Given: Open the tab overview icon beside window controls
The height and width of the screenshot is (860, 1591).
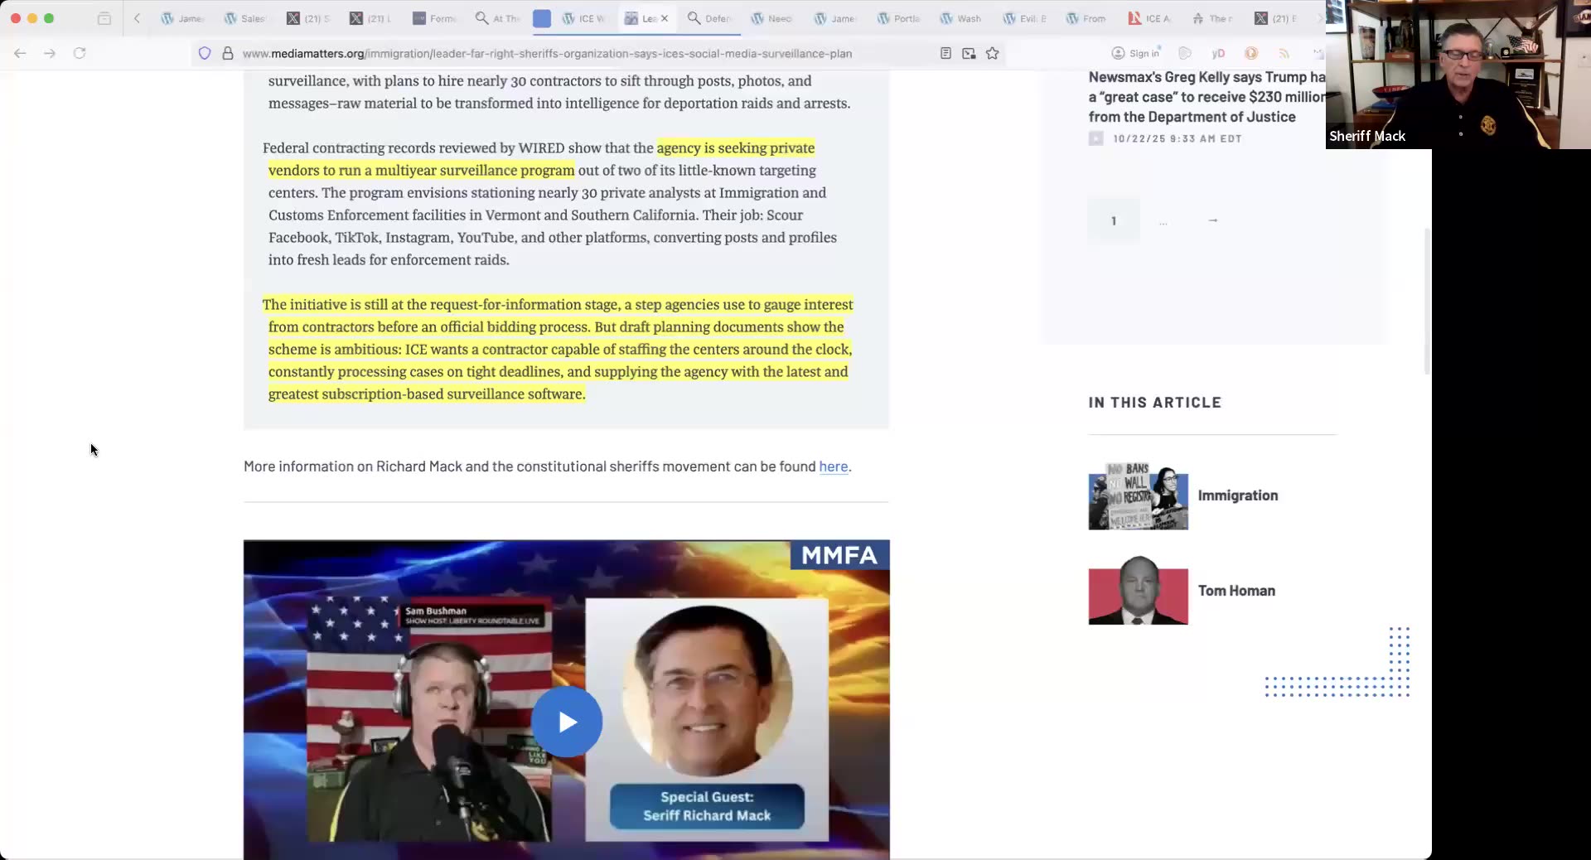Looking at the screenshot, I should [x=104, y=18].
